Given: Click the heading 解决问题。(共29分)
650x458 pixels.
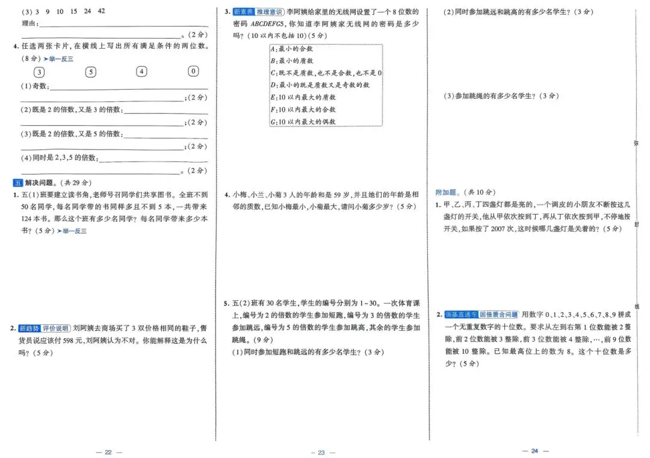Looking at the screenshot, I should 58,183.
